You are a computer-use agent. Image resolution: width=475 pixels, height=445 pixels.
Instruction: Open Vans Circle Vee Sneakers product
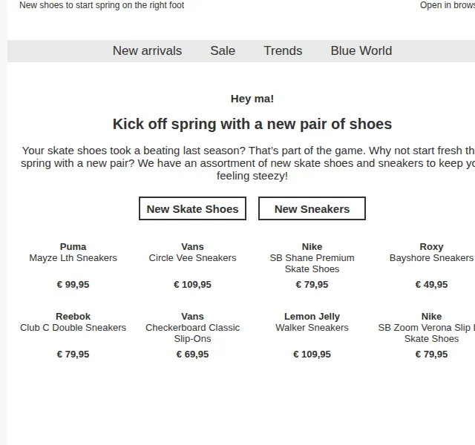coord(192,258)
